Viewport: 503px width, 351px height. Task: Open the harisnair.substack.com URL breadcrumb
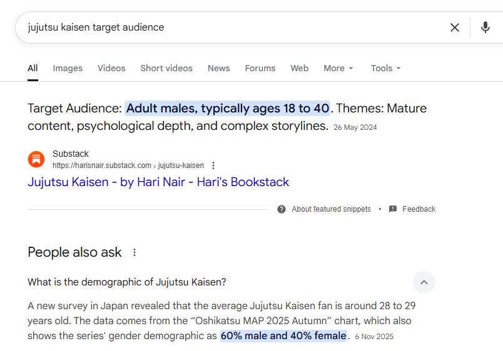coord(128,166)
